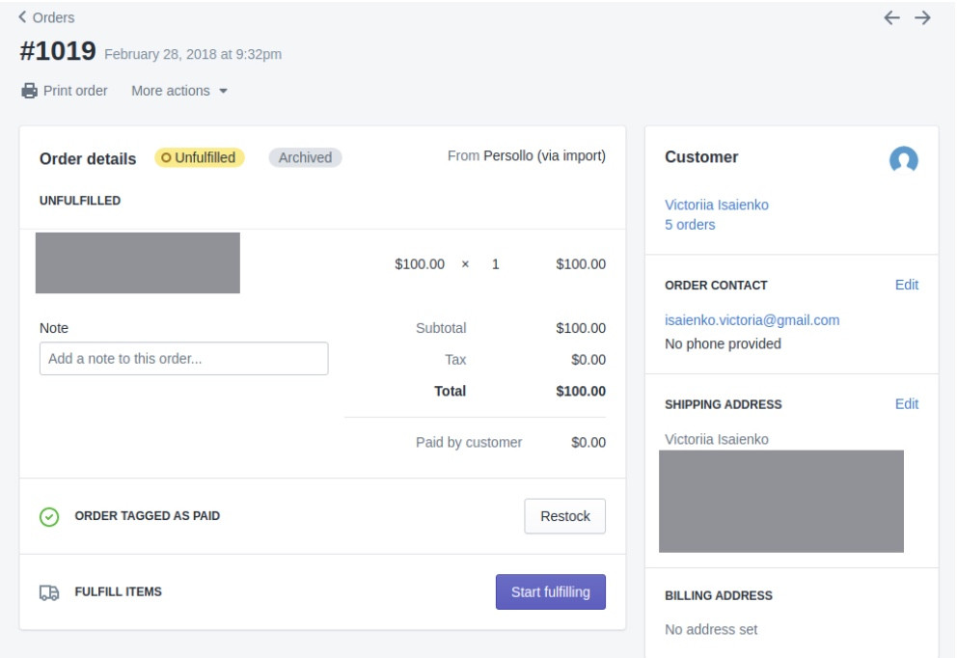Click the delivery truck fulfill icon

49,592
